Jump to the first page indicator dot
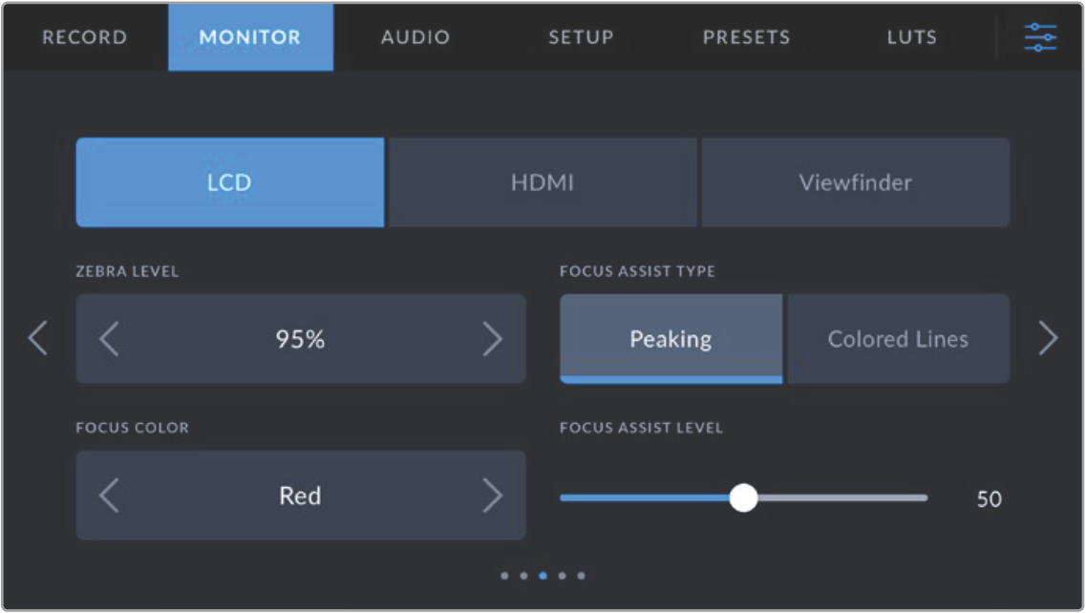Viewport: 1086px width, 613px height. [504, 576]
